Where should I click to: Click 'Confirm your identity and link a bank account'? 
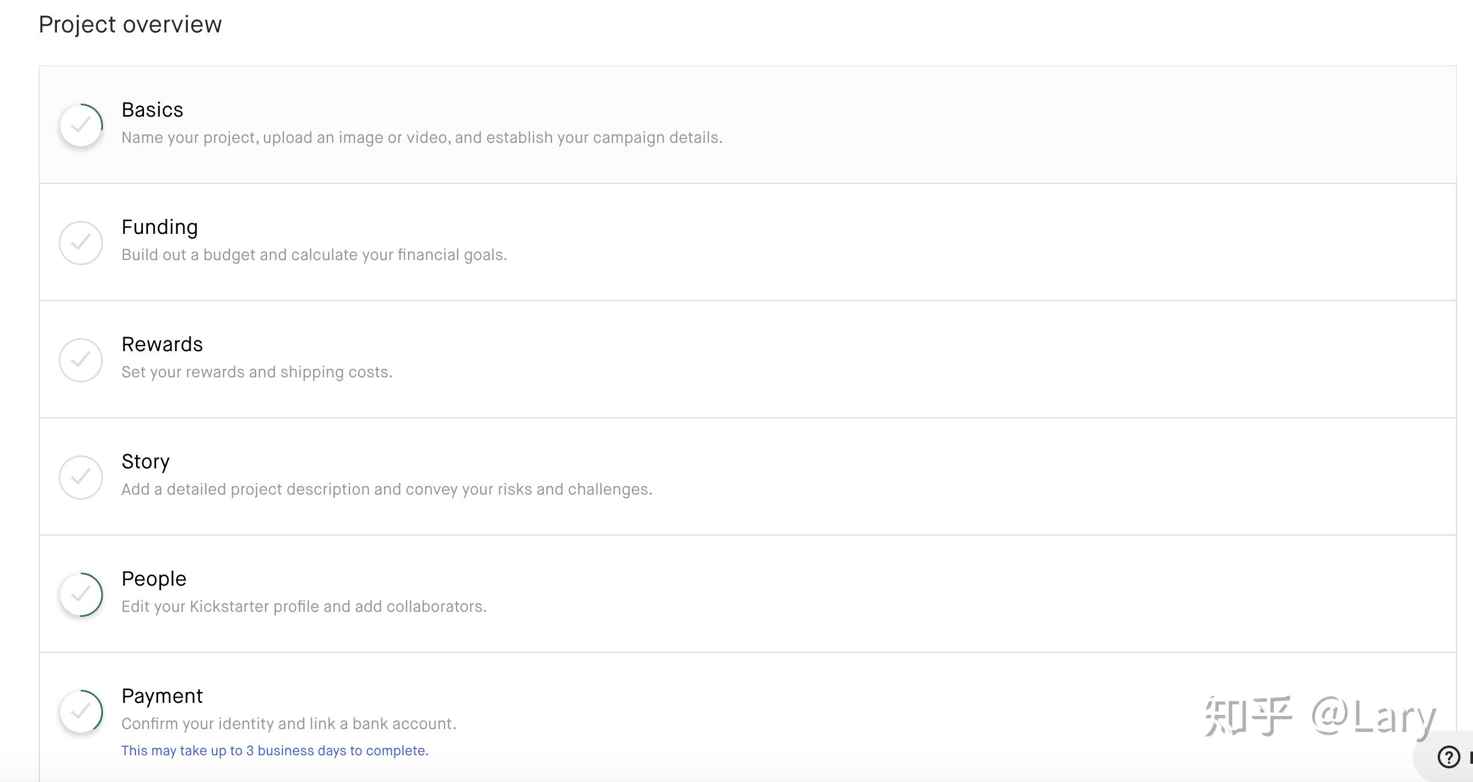(289, 724)
